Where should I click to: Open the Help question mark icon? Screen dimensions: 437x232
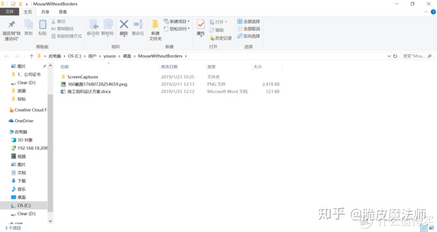pyautogui.click(x=433, y=12)
